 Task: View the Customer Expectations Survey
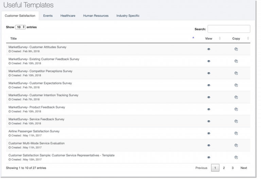point(209,85)
